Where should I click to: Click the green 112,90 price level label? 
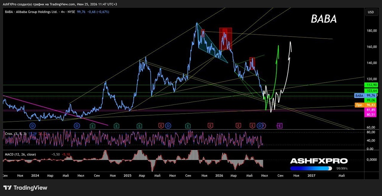tap(371, 85)
